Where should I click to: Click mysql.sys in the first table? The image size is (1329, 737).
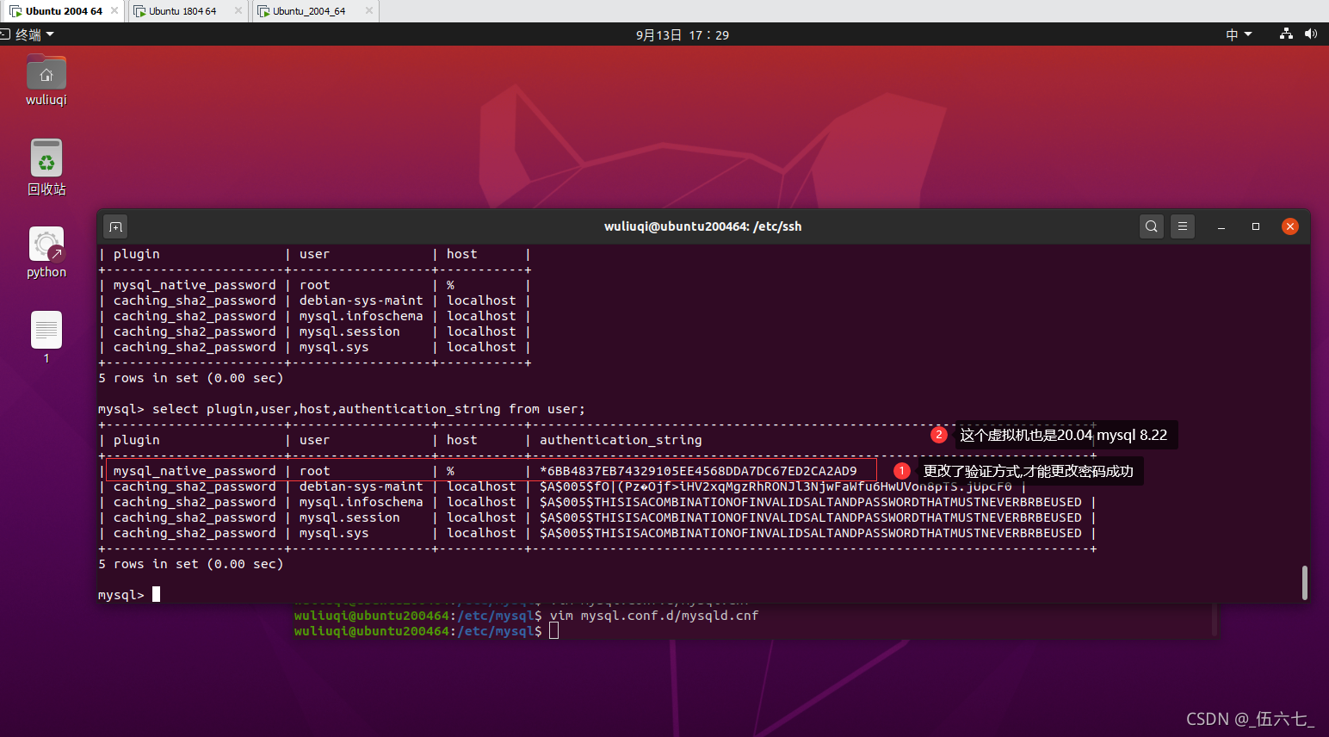[334, 347]
